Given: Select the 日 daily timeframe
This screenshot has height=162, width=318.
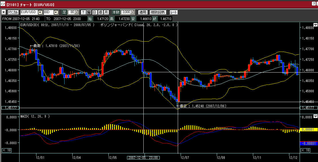Looking at the screenshot, I should (x=95, y=12).
